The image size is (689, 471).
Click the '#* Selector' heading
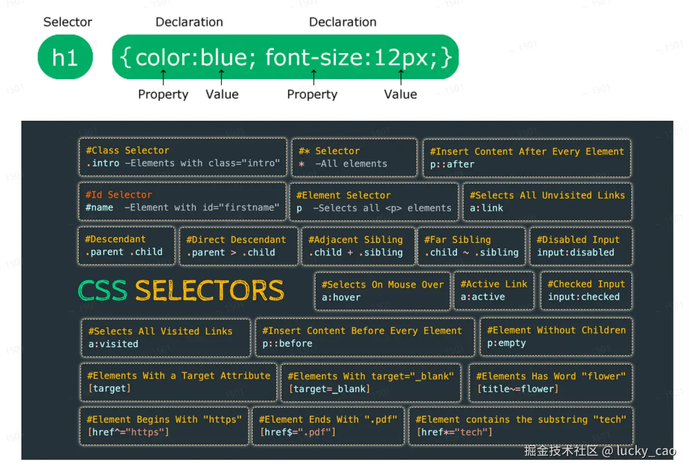pos(329,151)
